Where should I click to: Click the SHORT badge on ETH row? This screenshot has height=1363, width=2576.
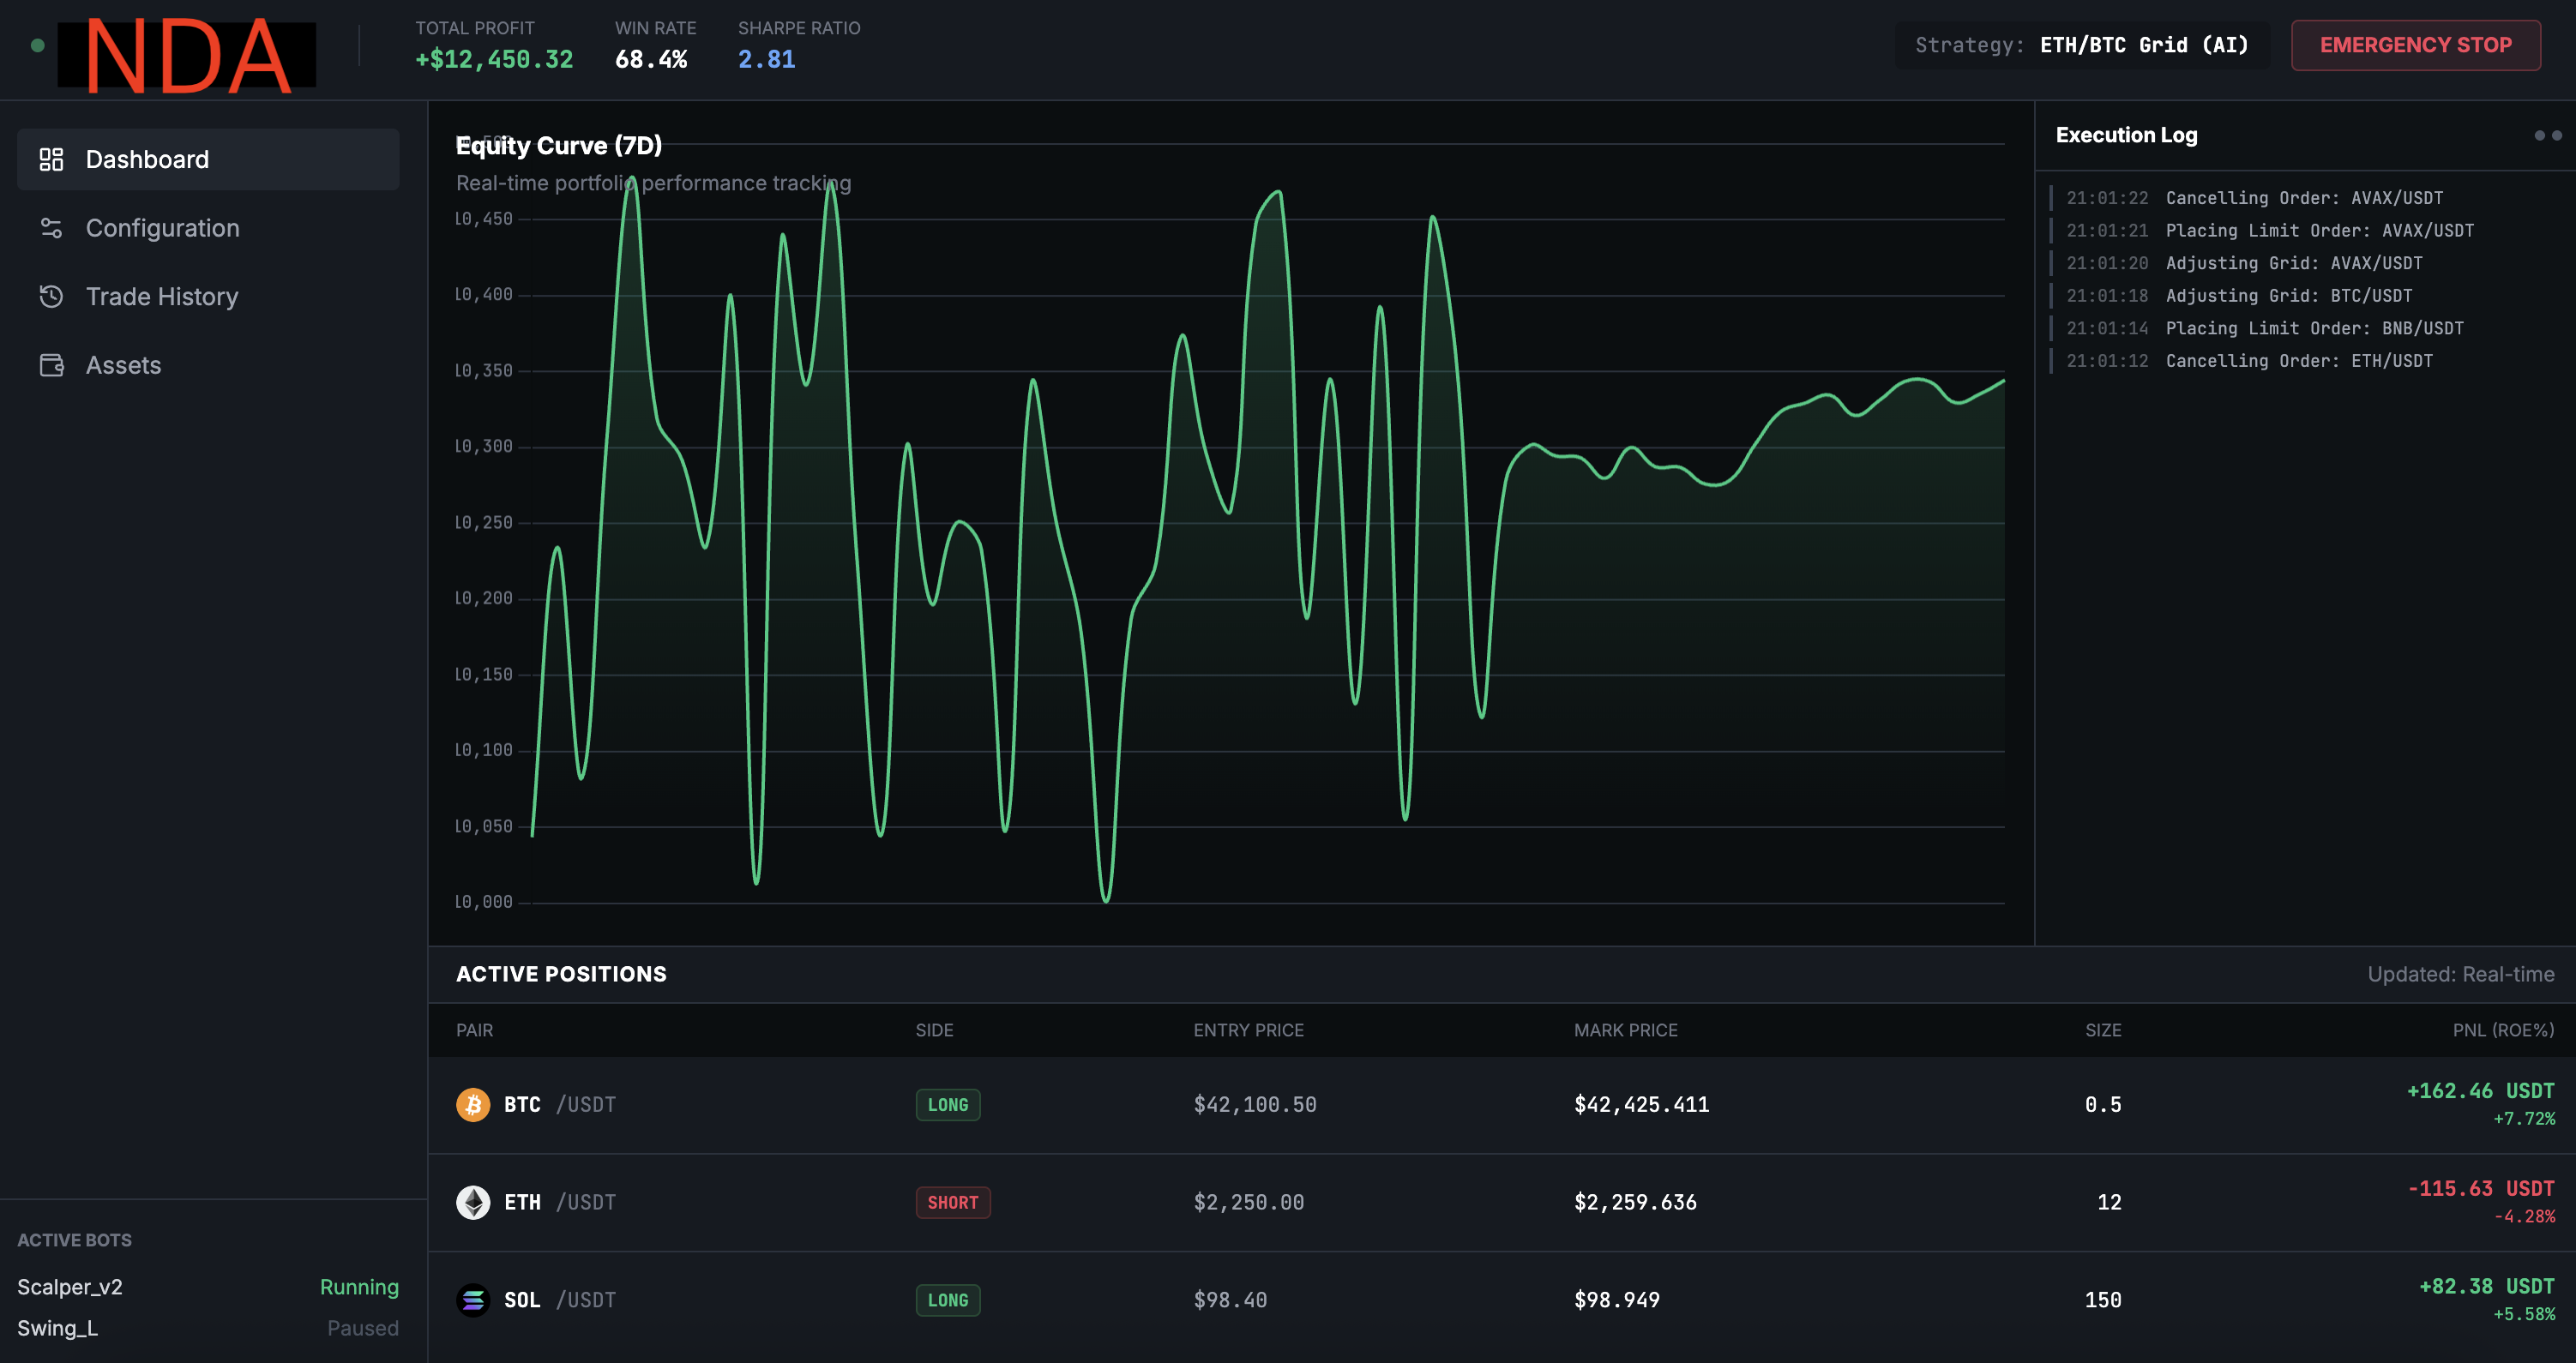[952, 1202]
